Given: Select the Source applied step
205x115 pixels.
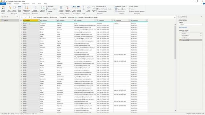Looking at the screenshot, I should [x=191, y=34].
